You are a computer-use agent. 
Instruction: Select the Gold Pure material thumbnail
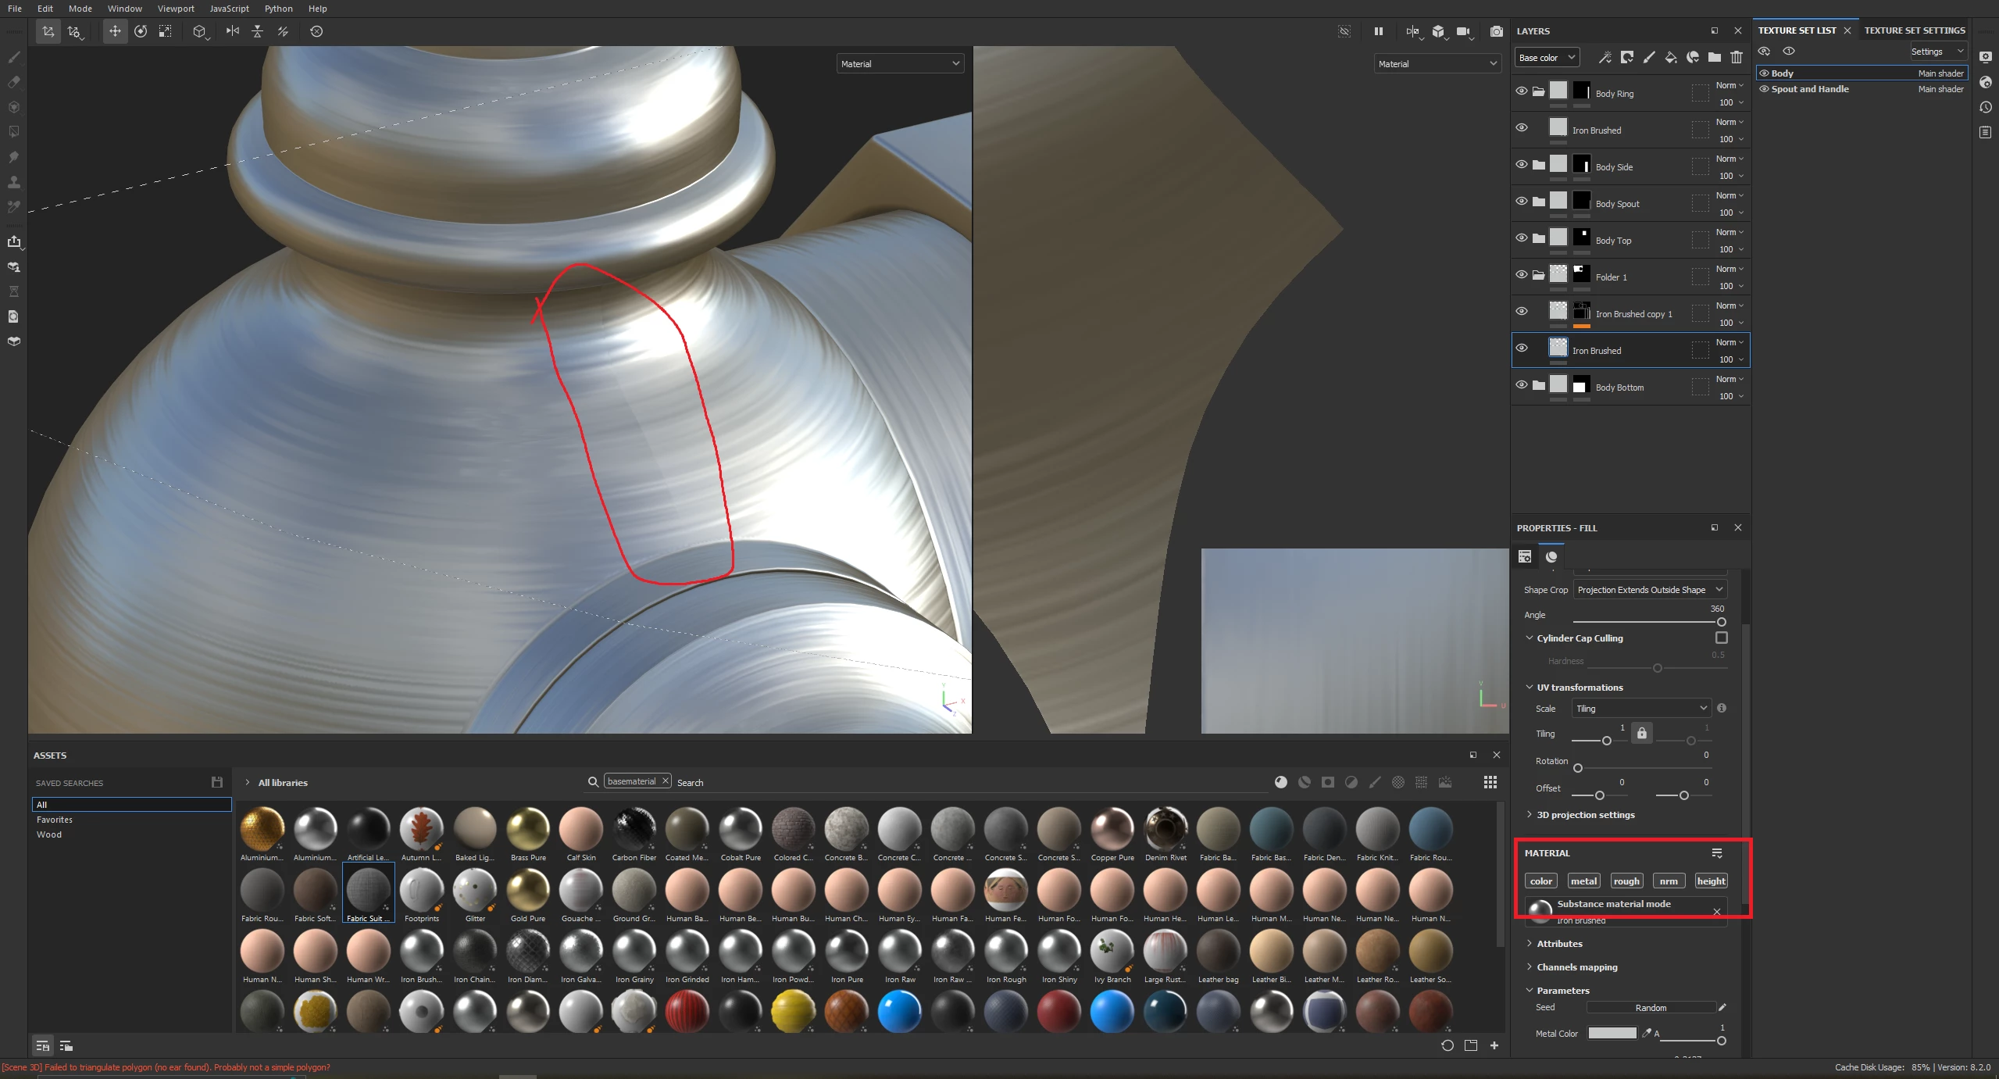[x=527, y=891]
